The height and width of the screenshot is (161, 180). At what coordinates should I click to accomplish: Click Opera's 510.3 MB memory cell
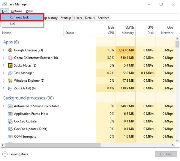[x=126, y=58]
